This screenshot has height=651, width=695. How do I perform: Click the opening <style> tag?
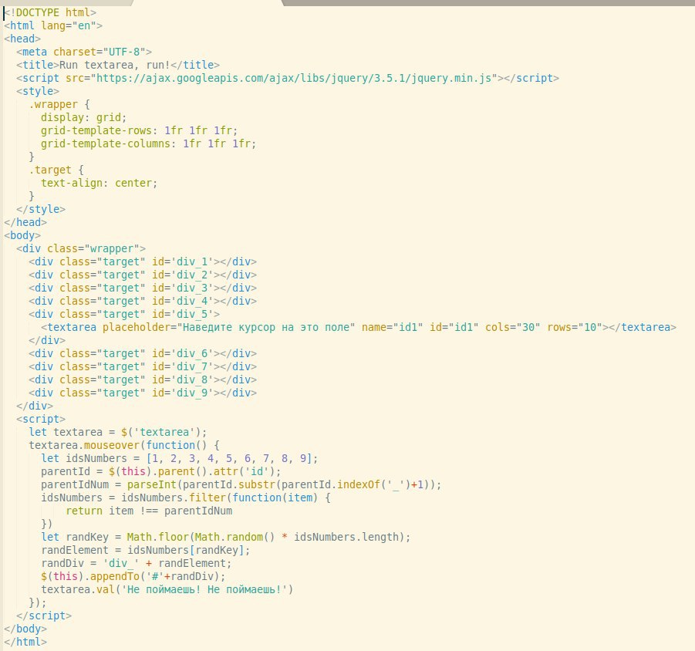pyautogui.click(x=38, y=91)
